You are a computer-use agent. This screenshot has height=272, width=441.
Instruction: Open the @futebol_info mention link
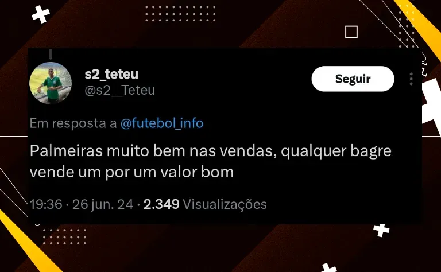click(162, 123)
